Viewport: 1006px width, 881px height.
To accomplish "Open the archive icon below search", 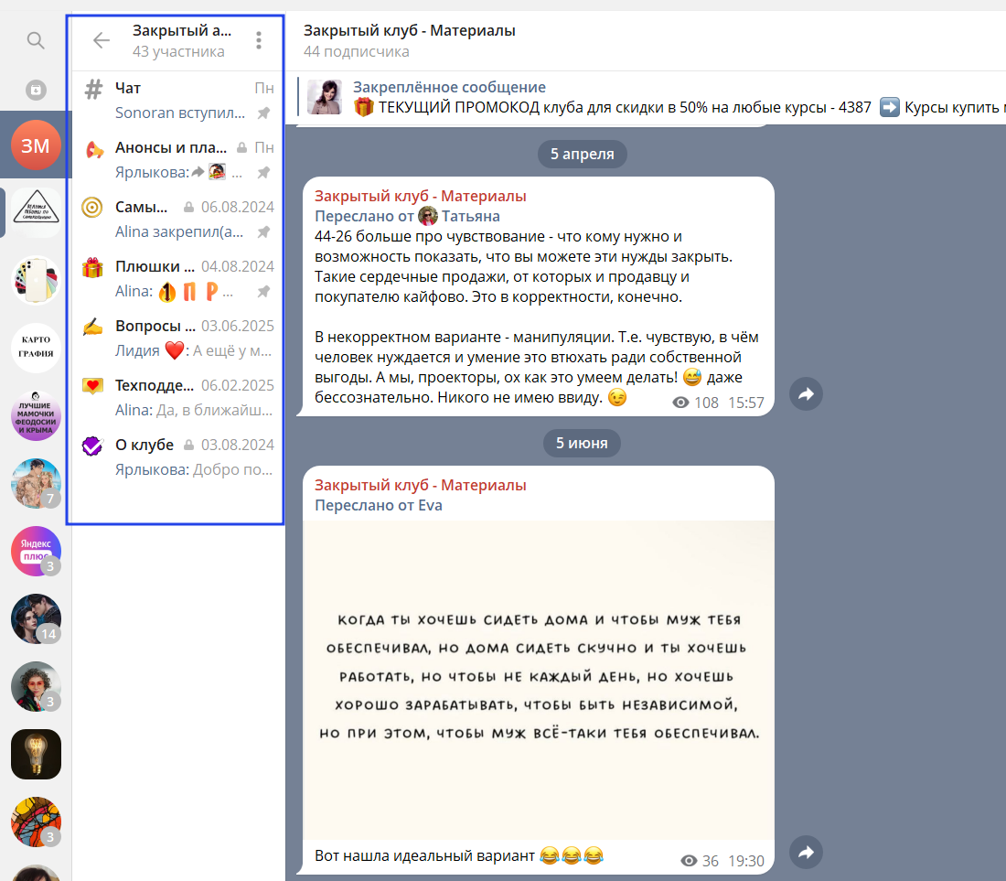I will click(36, 90).
